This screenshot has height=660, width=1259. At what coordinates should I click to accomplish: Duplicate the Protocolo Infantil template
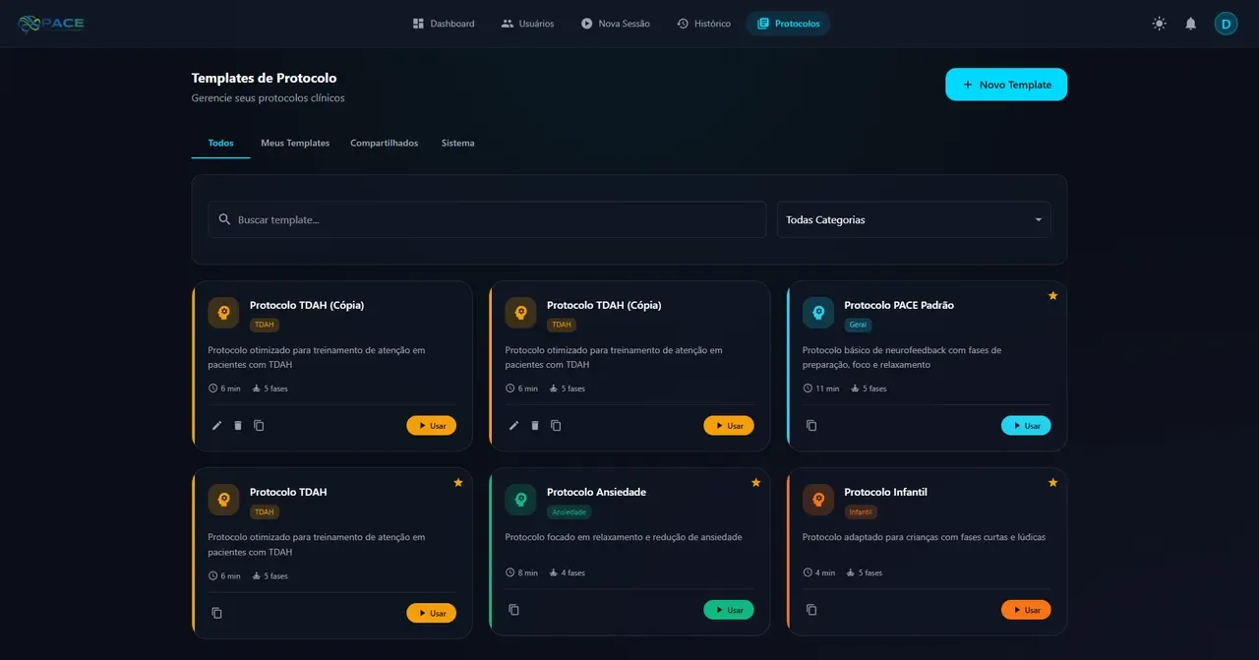pyautogui.click(x=811, y=610)
